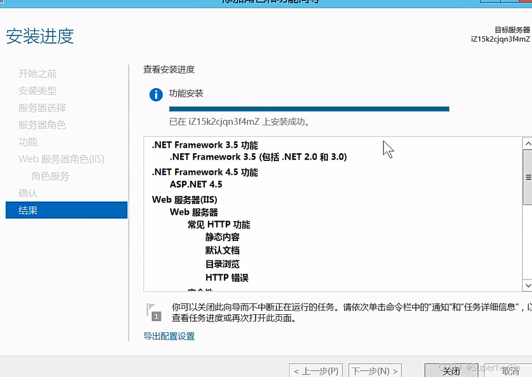Click the 常见 HTTP 功能 entry

(x=219, y=225)
